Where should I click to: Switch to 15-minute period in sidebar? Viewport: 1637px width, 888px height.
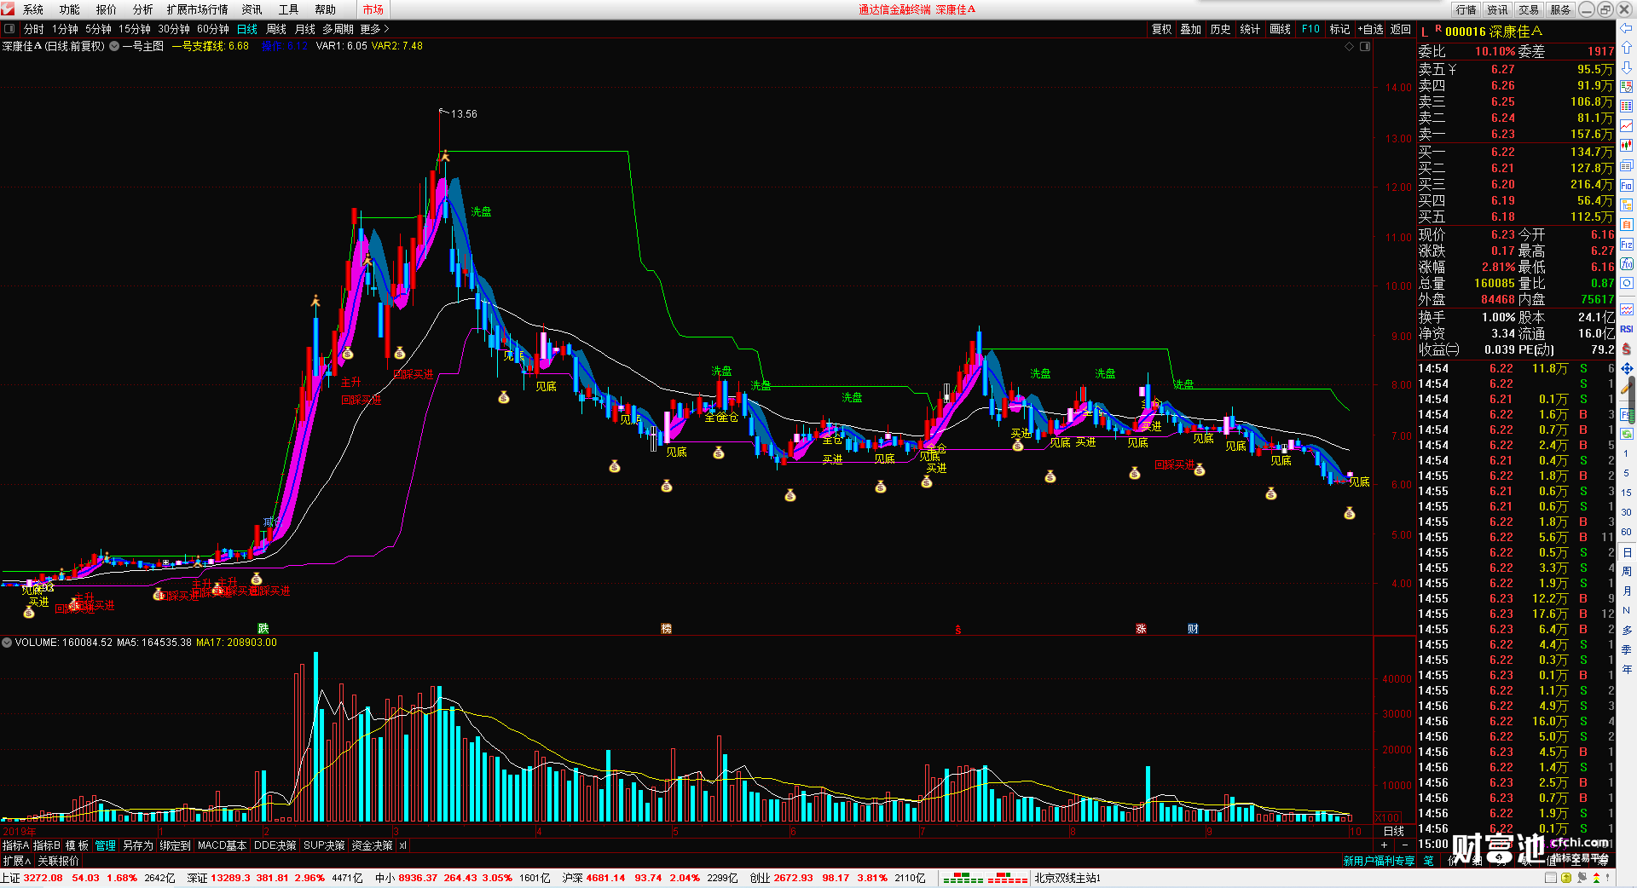point(1627,493)
